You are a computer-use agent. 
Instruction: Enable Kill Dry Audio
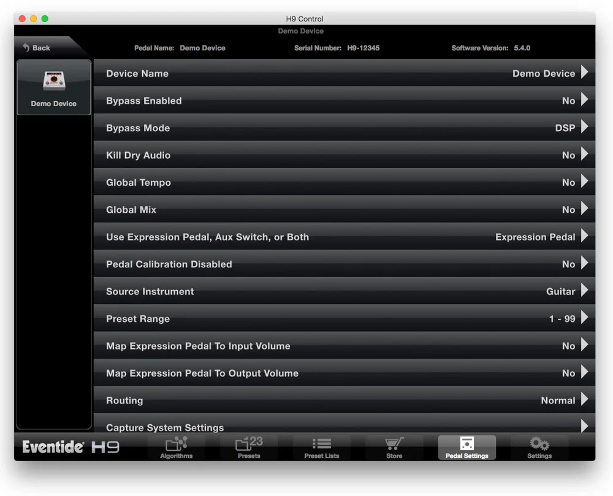click(343, 155)
